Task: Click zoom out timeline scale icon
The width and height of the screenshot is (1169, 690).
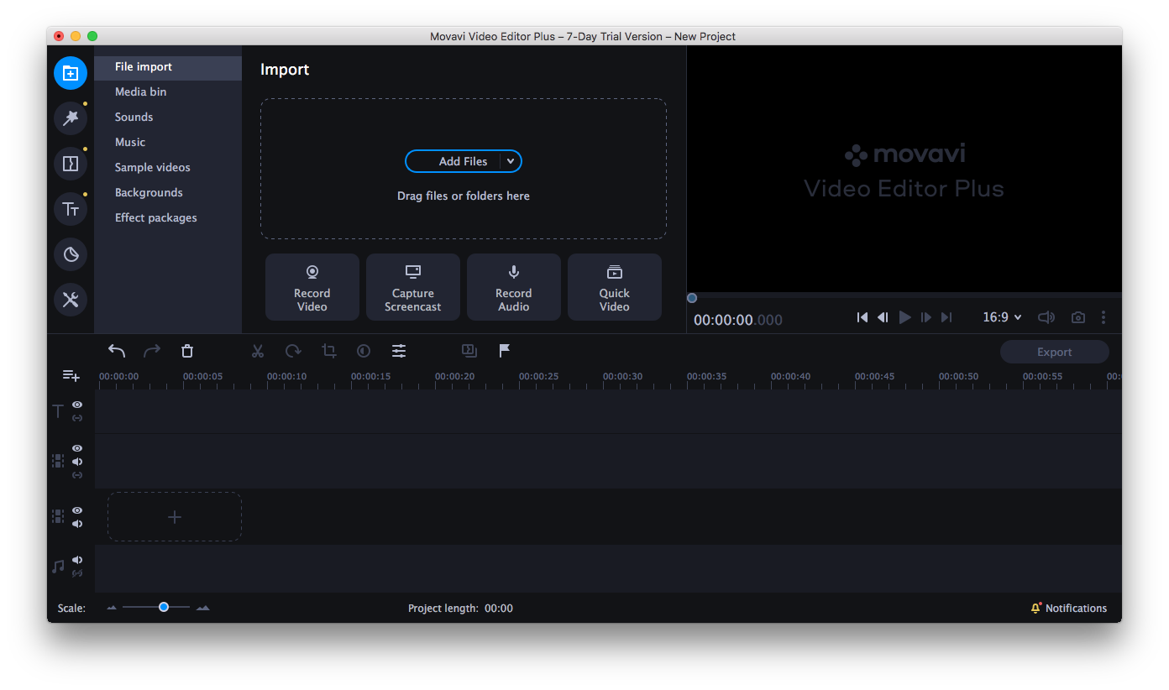Action: point(112,608)
